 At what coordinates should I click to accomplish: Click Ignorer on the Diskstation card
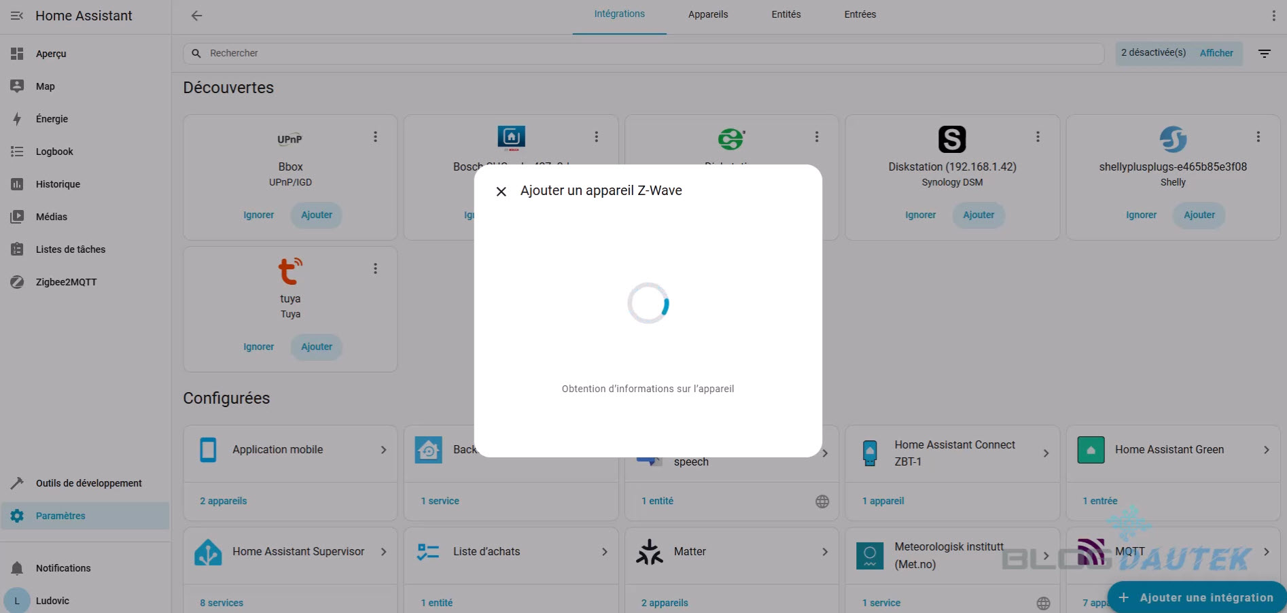(920, 215)
